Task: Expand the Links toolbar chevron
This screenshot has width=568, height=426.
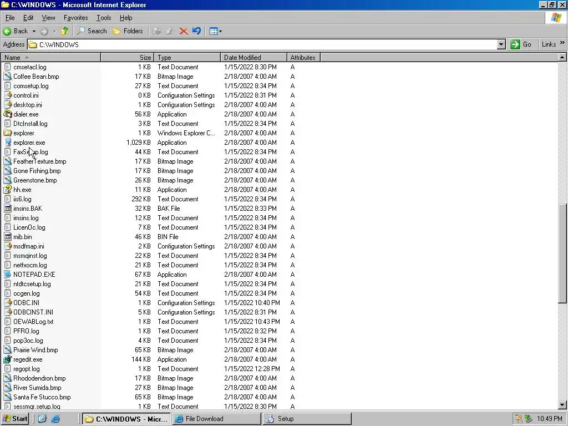Action: [x=562, y=43]
